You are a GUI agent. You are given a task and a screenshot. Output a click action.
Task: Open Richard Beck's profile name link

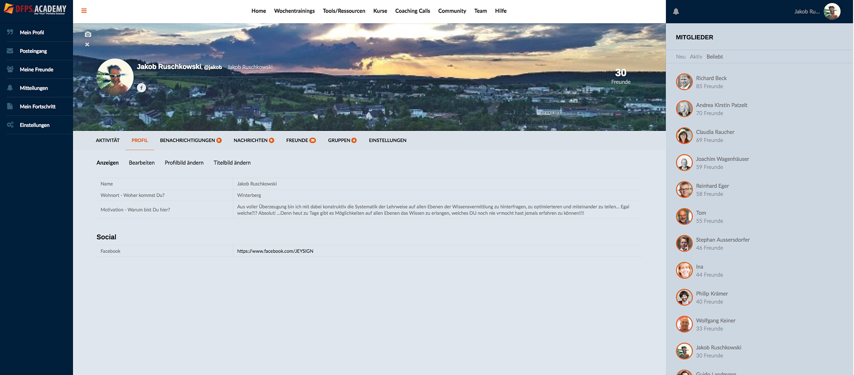pyautogui.click(x=711, y=78)
